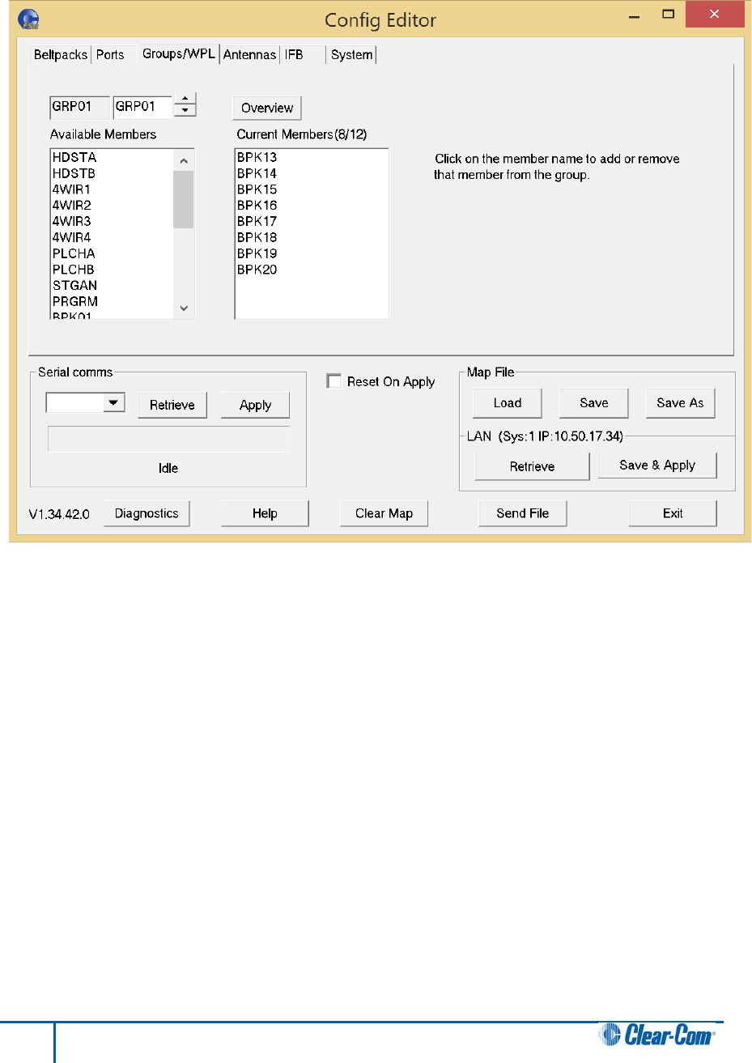Add 4WIR1 to the group

click(72, 189)
